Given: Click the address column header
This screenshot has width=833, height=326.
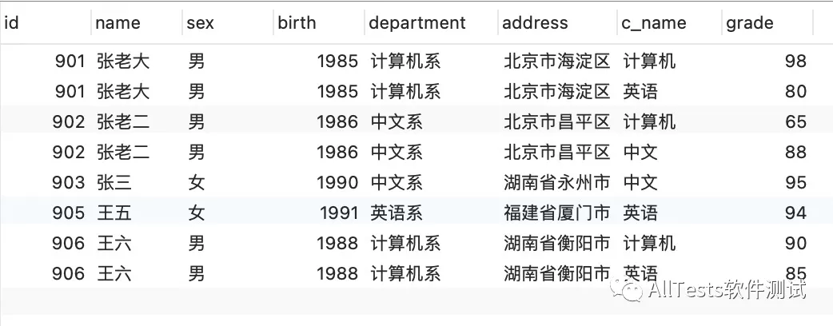Looking at the screenshot, I should (558, 23).
